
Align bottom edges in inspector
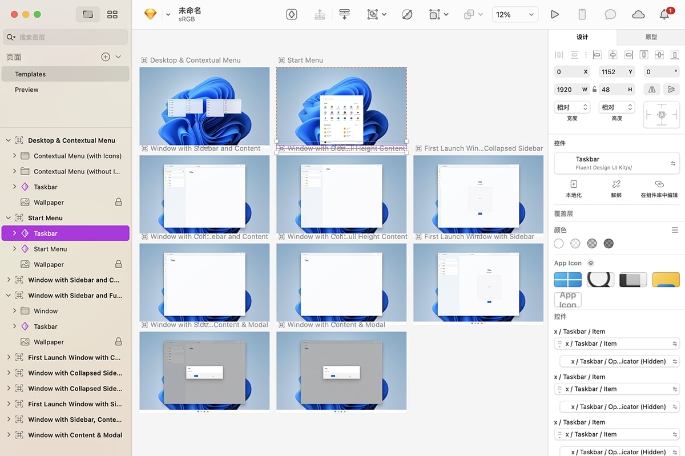(x=675, y=55)
